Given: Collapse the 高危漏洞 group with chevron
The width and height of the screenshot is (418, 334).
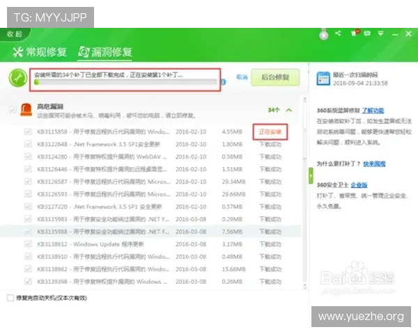Looking at the screenshot, I should [x=289, y=110].
